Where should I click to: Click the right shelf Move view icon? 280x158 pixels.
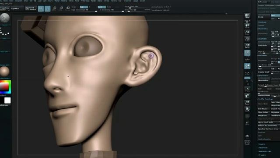[247, 96]
